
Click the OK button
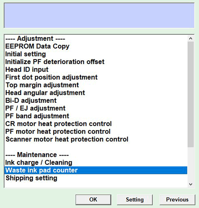coord(93,200)
